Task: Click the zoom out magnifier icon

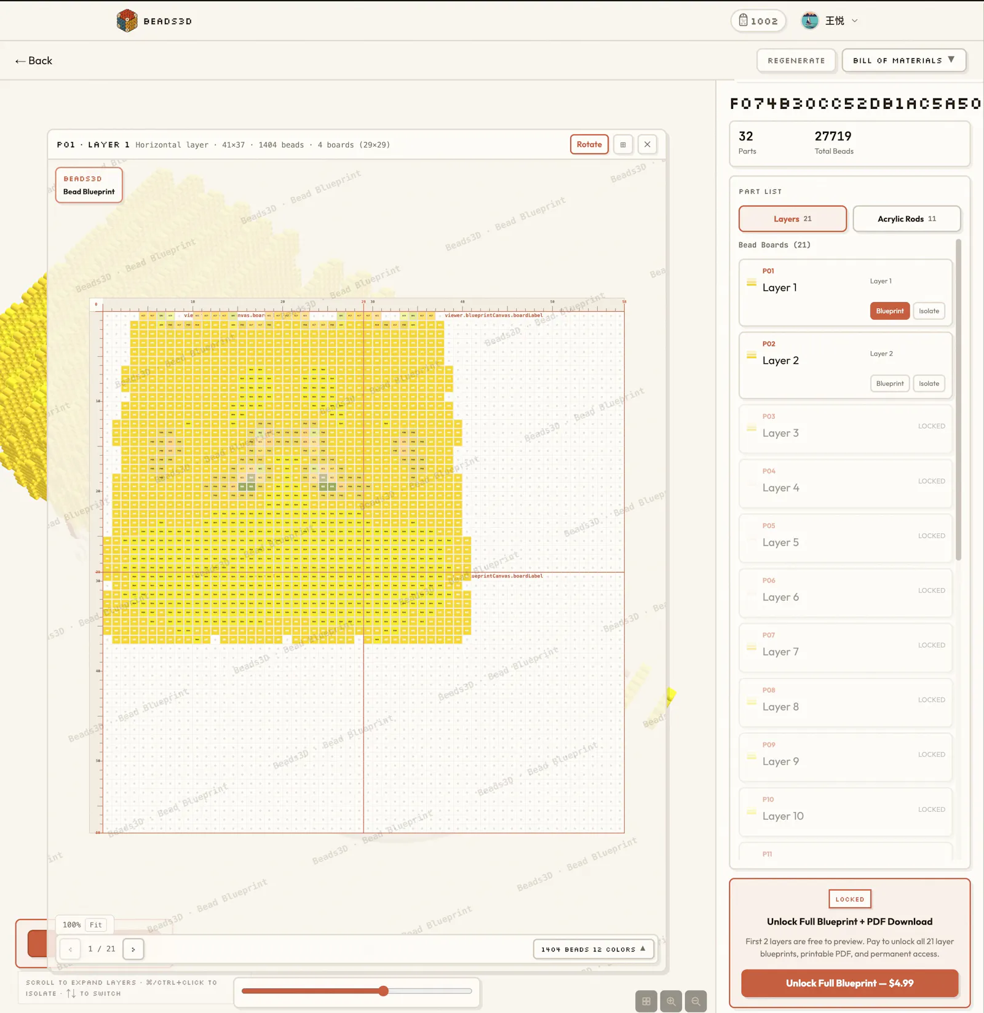Action: 696,1001
